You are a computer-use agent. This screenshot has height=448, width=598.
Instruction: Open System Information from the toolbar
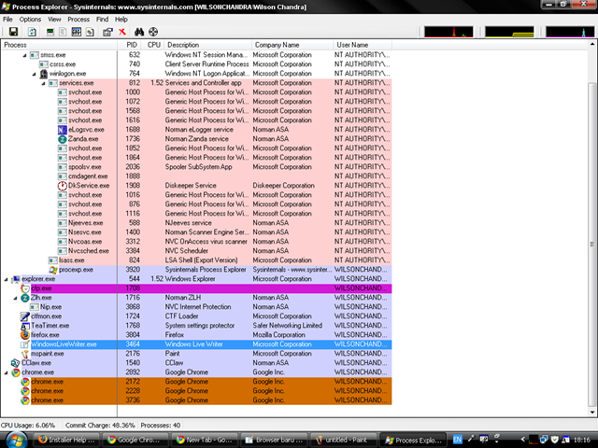pyautogui.click(x=51, y=32)
